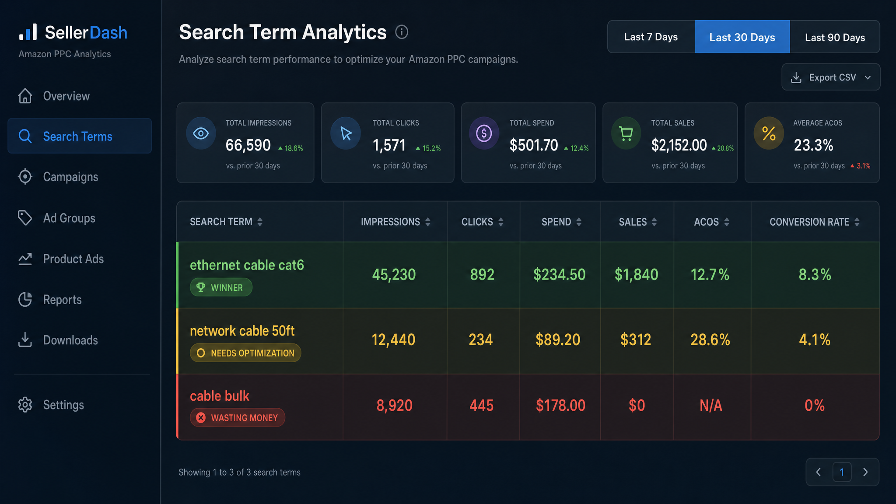Click the SellerDash bar chart logo icon

click(28, 32)
